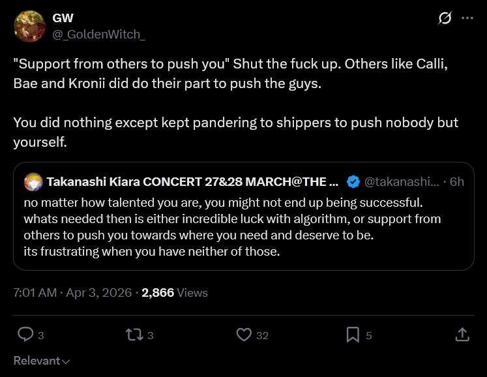Click Takanashi Kiara's avatar in the quote

point(33,181)
